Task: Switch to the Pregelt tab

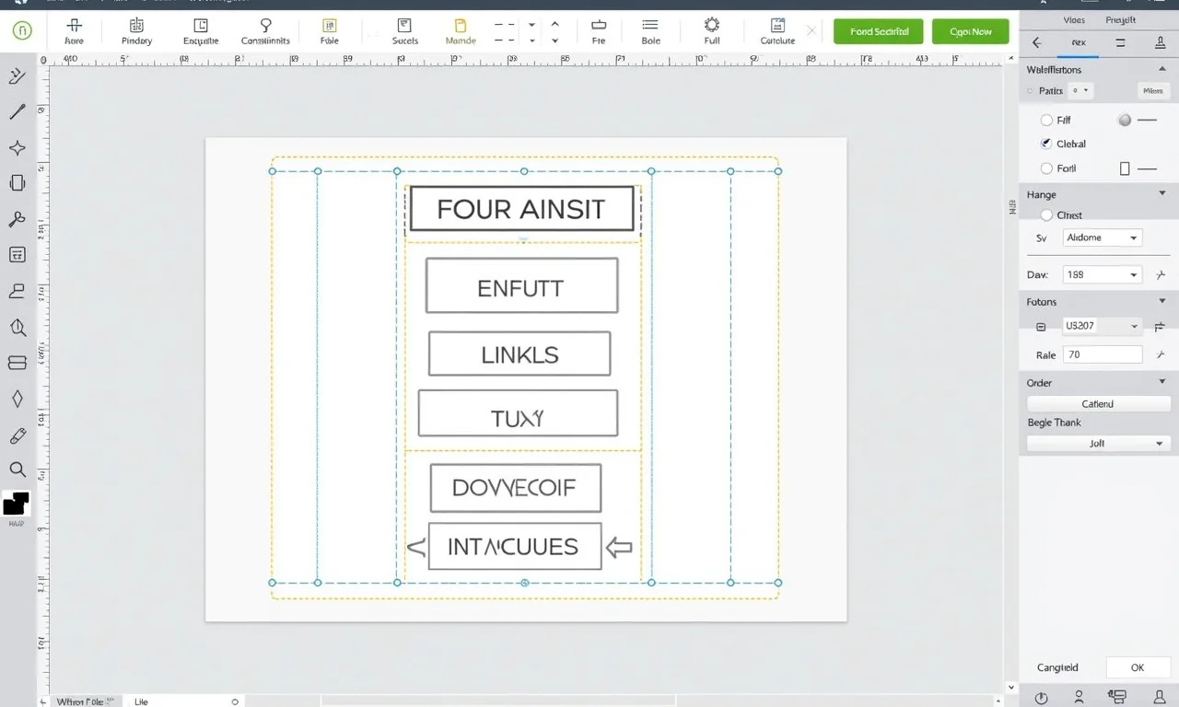Action: pyautogui.click(x=1120, y=18)
